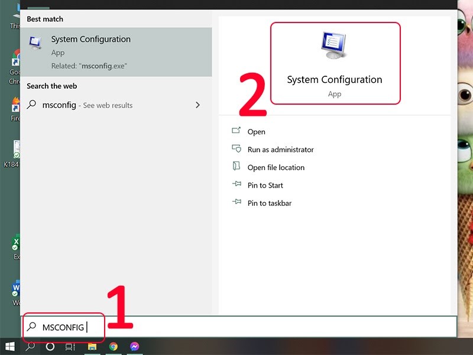Click the Search the web heading
The image size is (473, 355).
click(52, 86)
